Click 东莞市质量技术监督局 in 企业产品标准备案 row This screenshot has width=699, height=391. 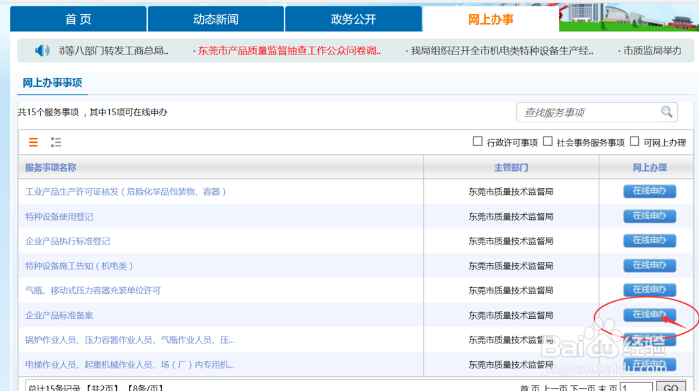(511, 316)
